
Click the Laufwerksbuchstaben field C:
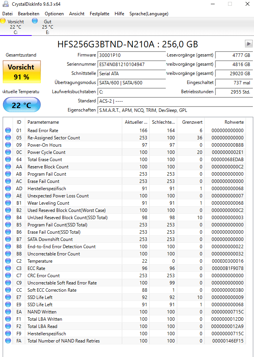pos(132,92)
